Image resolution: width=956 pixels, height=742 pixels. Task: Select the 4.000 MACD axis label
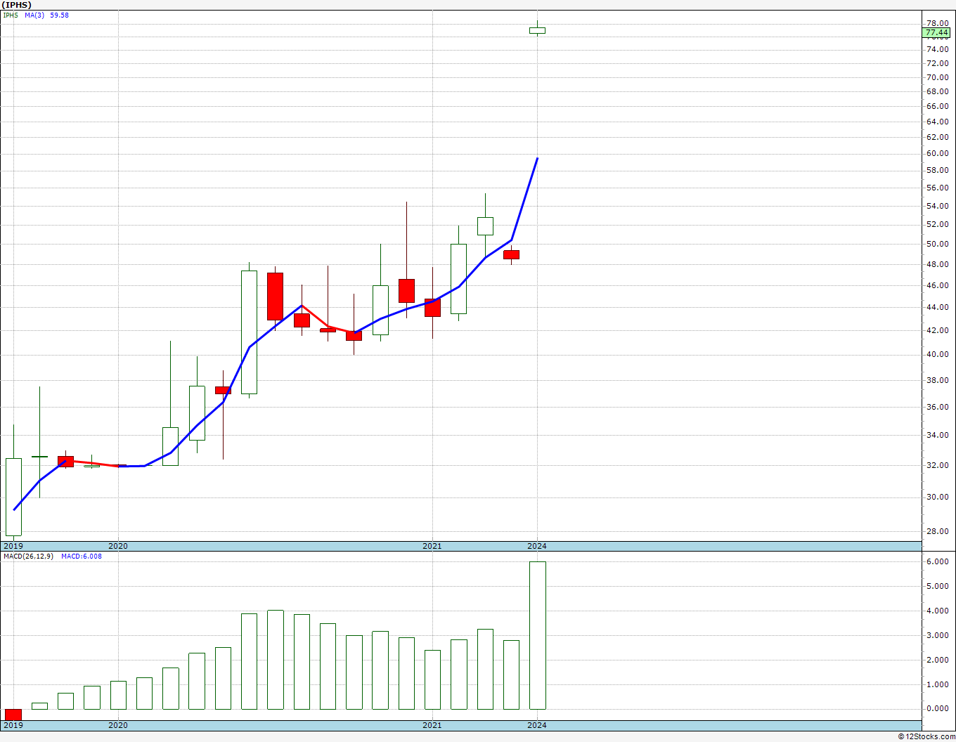[x=937, y=611]
